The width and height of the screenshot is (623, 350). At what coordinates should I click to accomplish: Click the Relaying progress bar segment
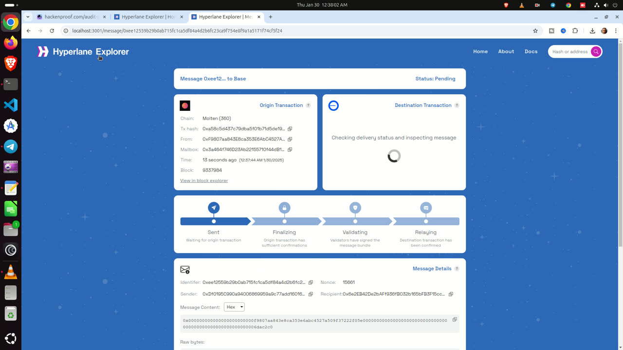coord(426,221)
